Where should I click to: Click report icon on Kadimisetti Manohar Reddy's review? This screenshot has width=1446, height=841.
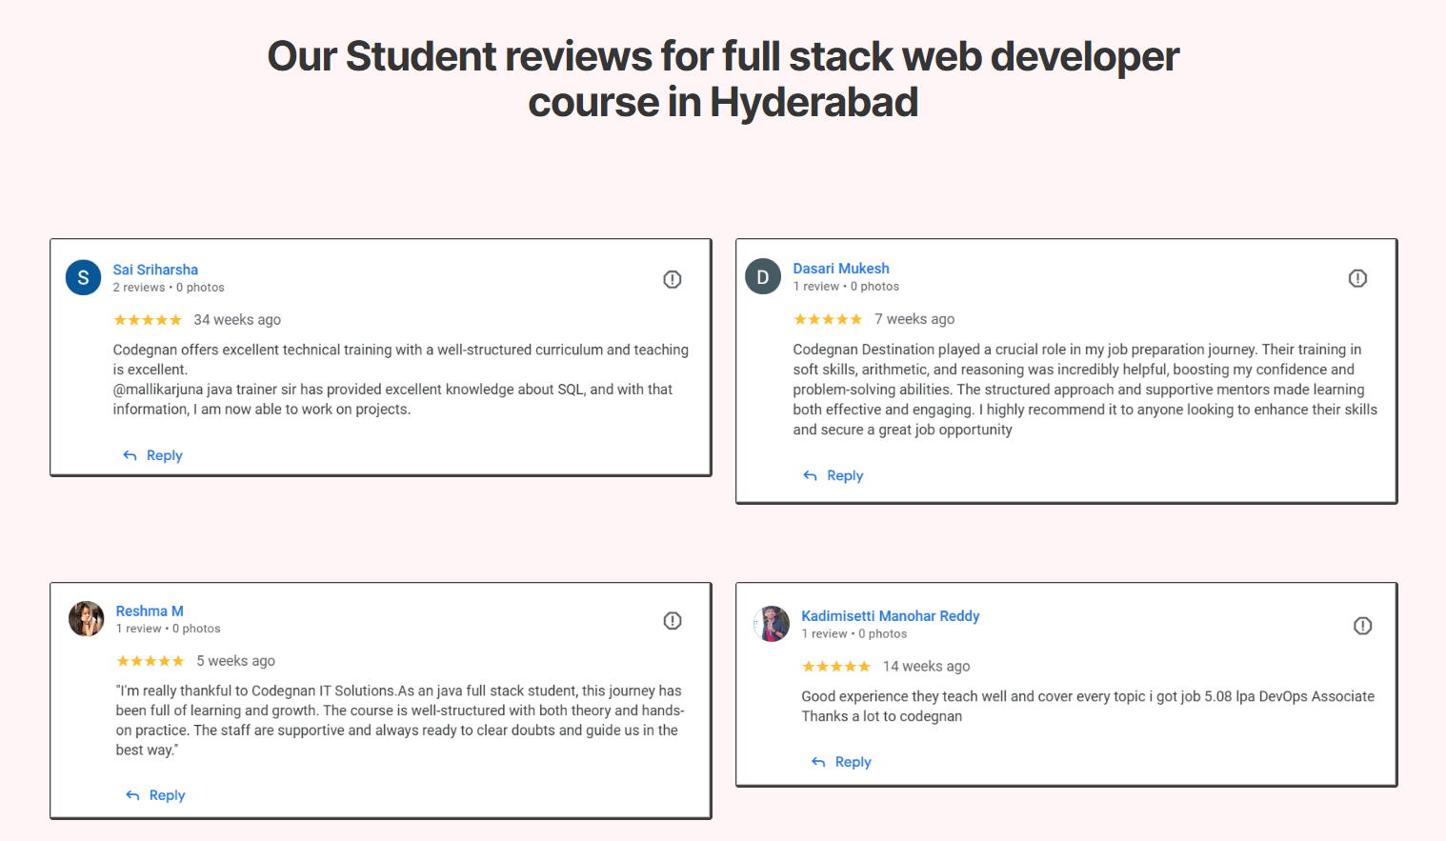coord(1362,626)
